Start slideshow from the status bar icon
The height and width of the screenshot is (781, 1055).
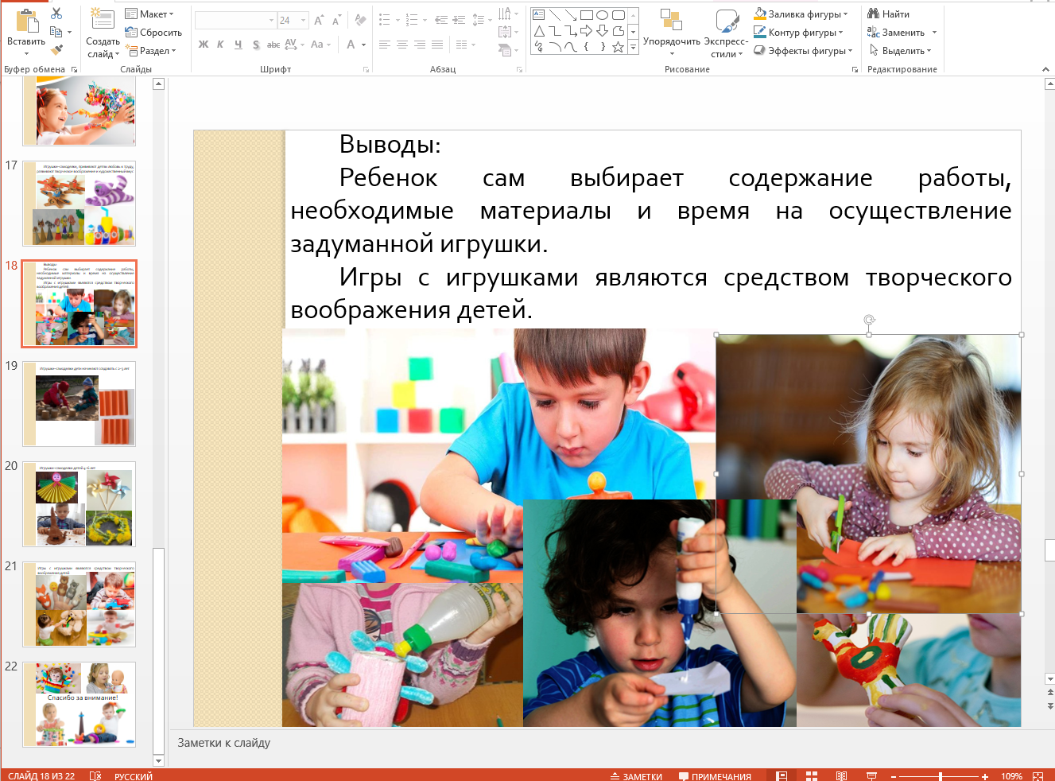pyautogui.click(x=871, y=776)
